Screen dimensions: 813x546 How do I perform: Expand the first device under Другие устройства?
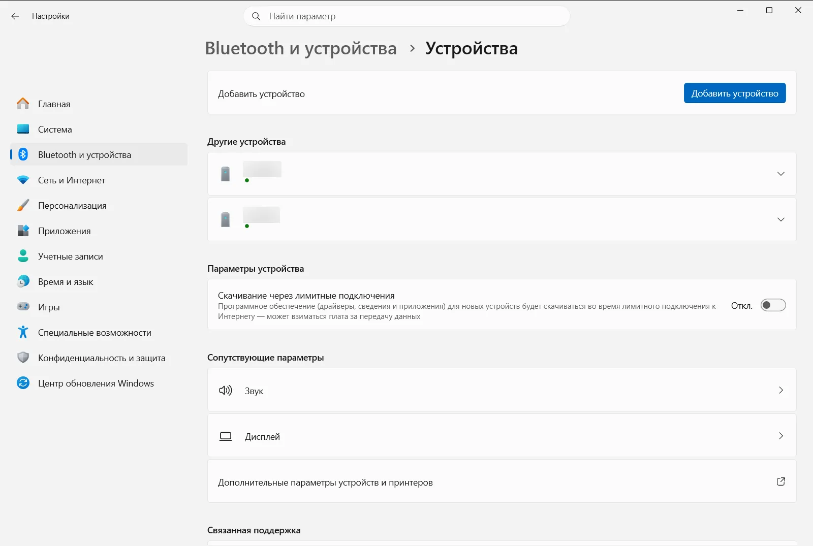click(x=781, y=174)
